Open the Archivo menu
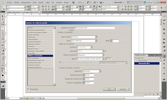Image resolution: width=167 pixels, height=100 pixels. (9, 2)
